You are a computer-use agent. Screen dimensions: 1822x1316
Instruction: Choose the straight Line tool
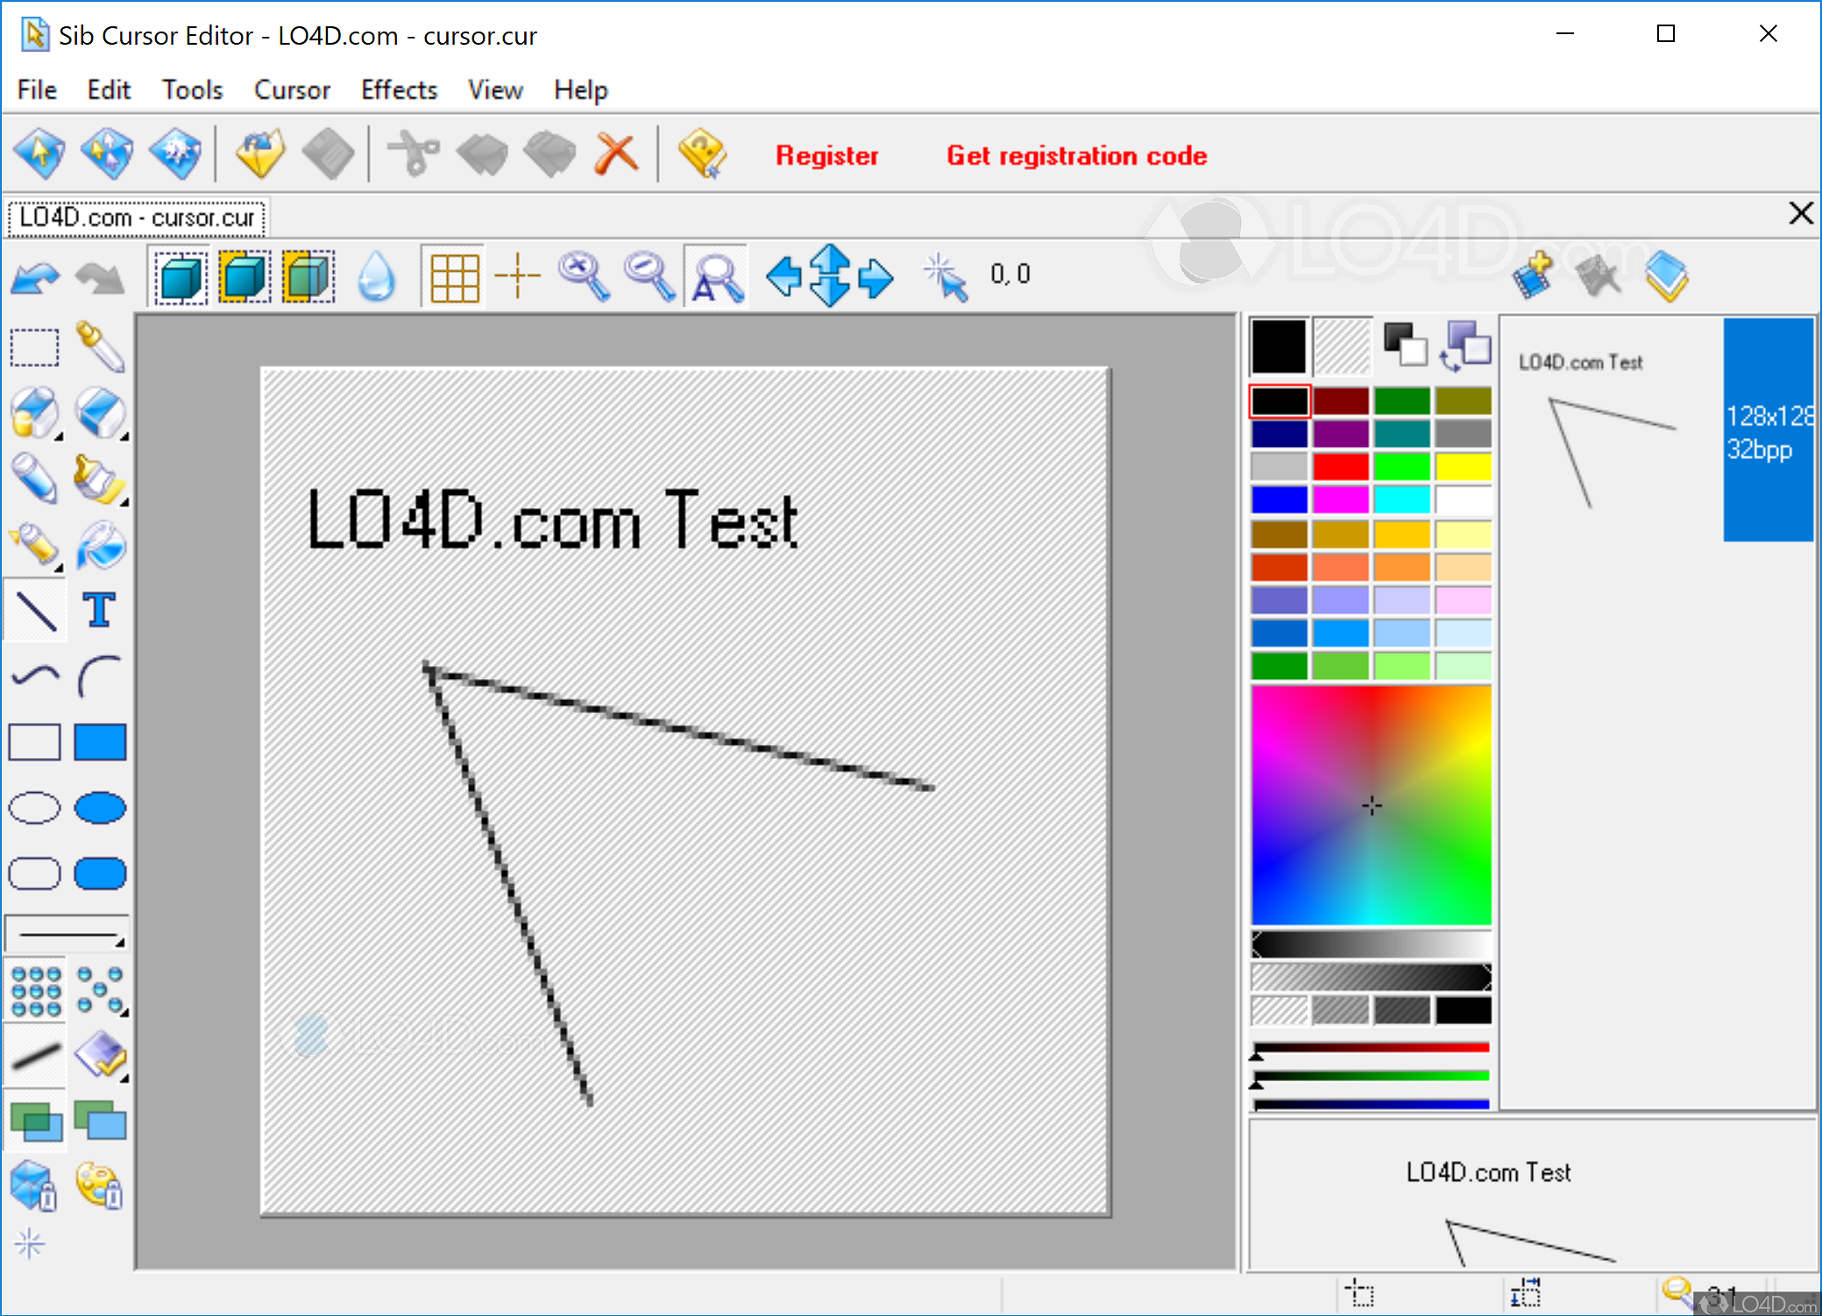(34, 610)
